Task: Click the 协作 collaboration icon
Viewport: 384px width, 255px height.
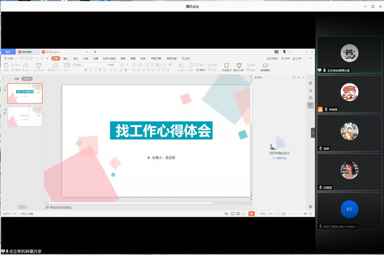Action: [x=284, y=58]
